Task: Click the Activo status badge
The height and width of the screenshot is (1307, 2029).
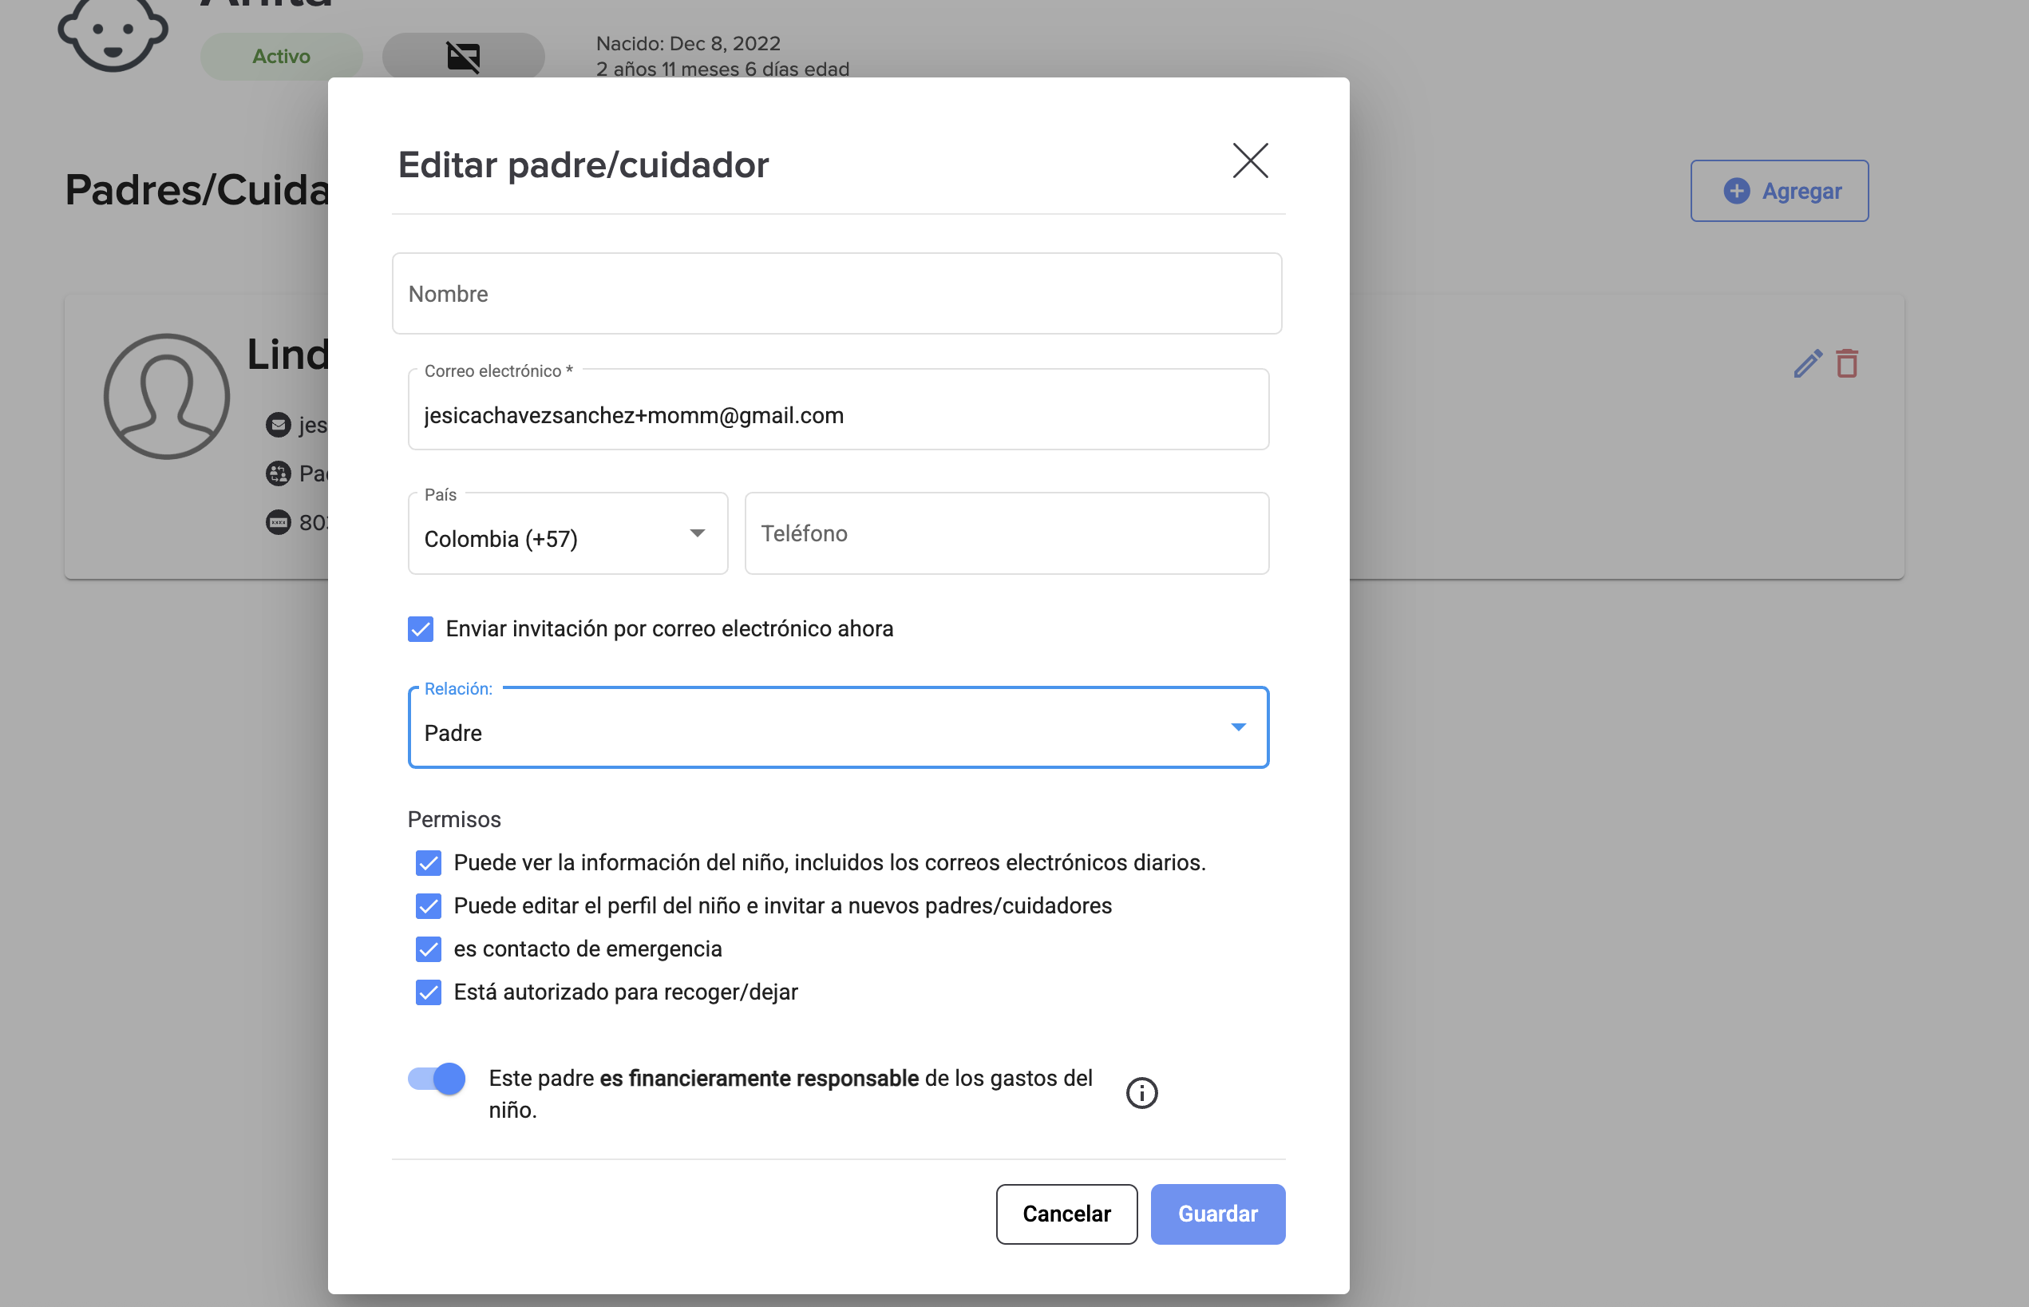Action: 281,57
